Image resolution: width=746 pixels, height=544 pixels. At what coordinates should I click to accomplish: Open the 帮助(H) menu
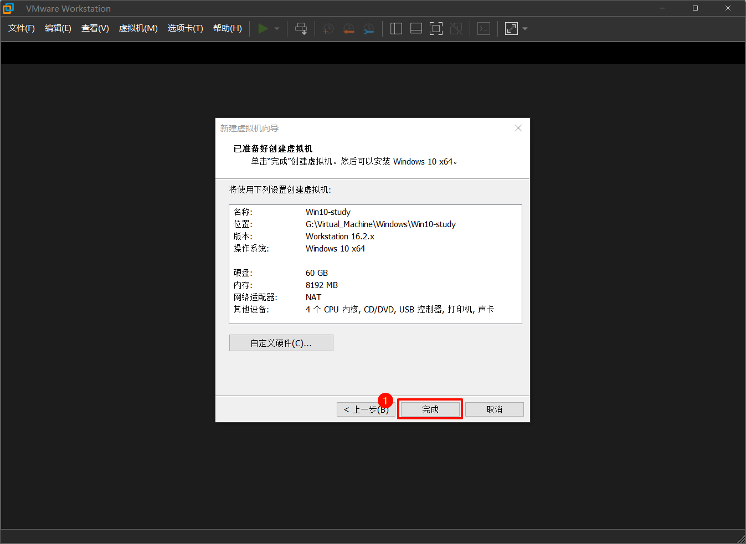coord(227,28)
